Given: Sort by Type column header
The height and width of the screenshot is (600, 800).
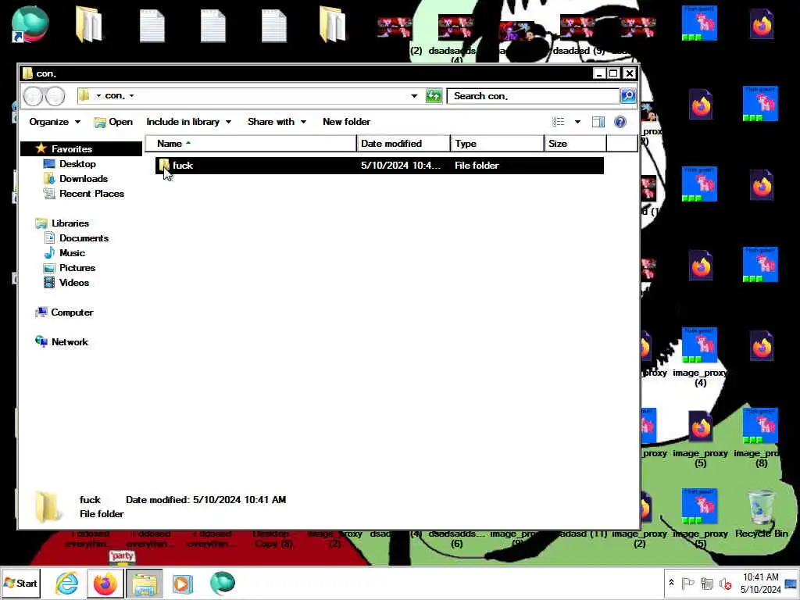Looking at the screenshot, I should click(x=497, y=144).
